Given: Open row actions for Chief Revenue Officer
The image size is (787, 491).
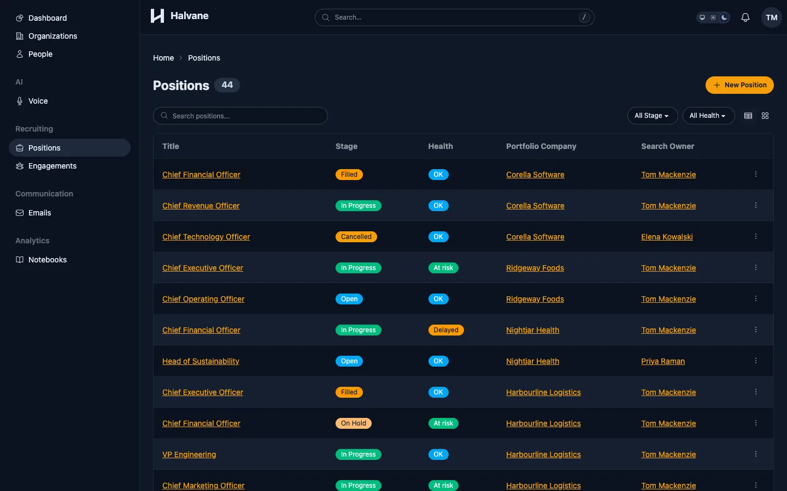Looking at the screenshot, I should [756, 206].
